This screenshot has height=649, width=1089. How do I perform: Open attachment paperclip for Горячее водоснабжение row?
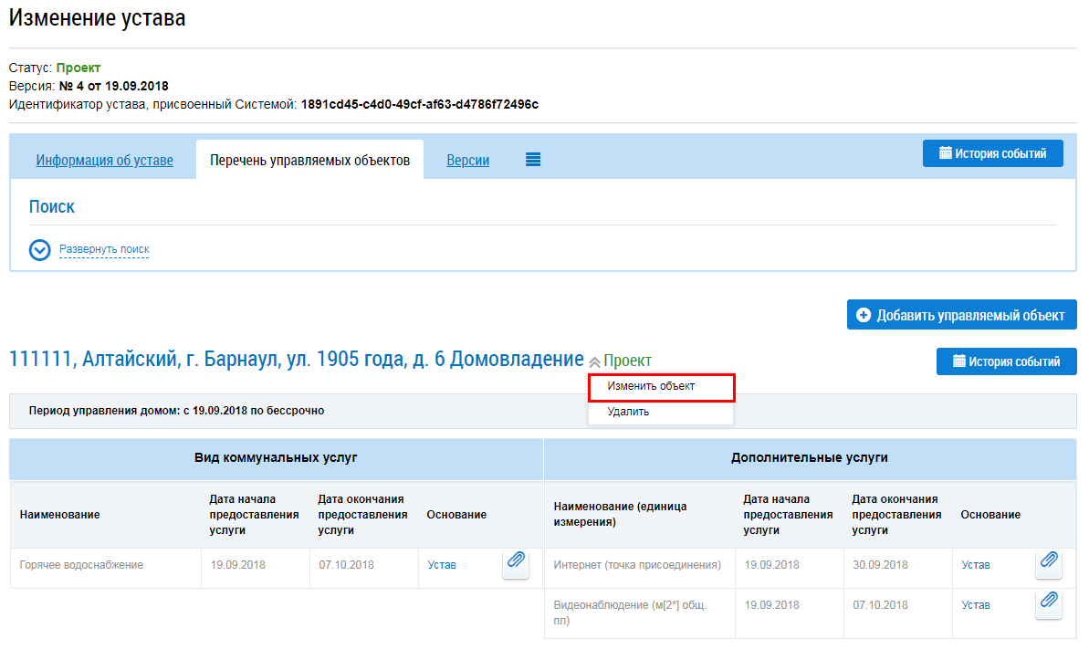[516, 564]
